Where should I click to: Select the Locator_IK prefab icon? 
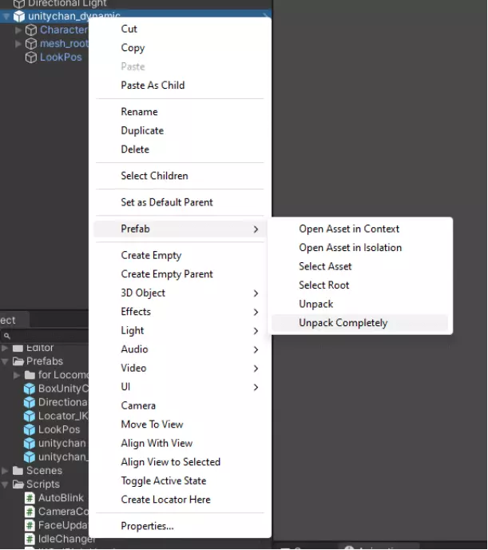pyautogui.click(x=30, y=416)
